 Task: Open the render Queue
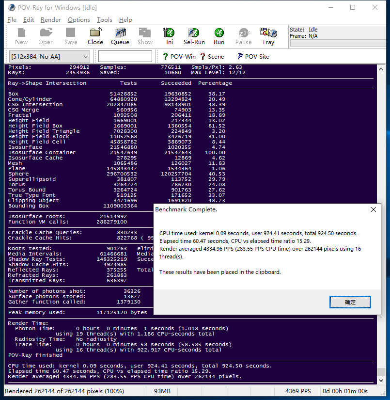(x=120, y=36)
